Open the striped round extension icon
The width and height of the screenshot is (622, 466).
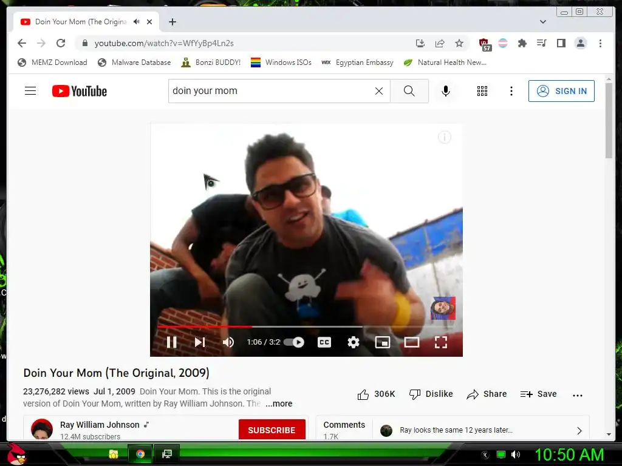502,43
